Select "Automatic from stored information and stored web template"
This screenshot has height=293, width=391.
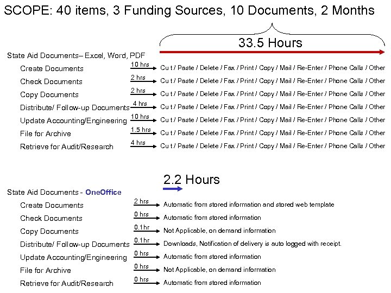(249, 205)
